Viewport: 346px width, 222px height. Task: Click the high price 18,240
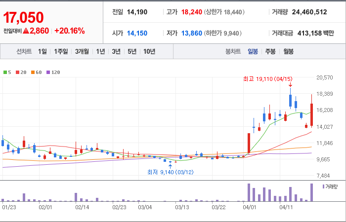tap(192, 12)
